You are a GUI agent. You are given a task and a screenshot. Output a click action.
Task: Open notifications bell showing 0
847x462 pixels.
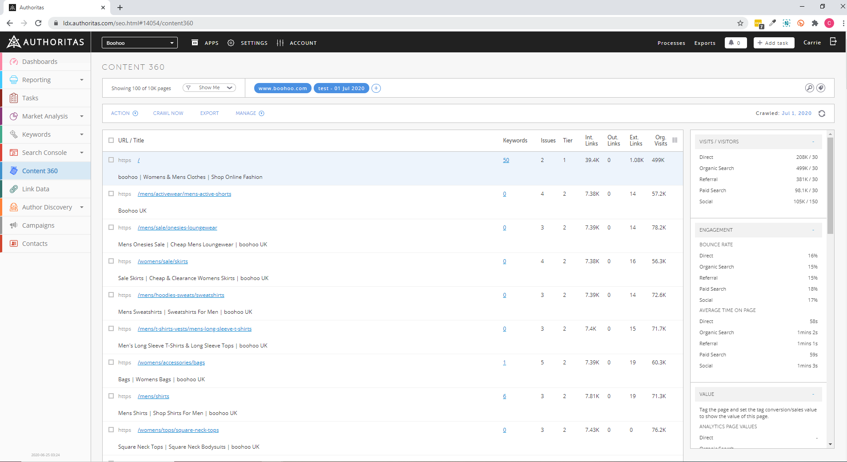(735, 43)
